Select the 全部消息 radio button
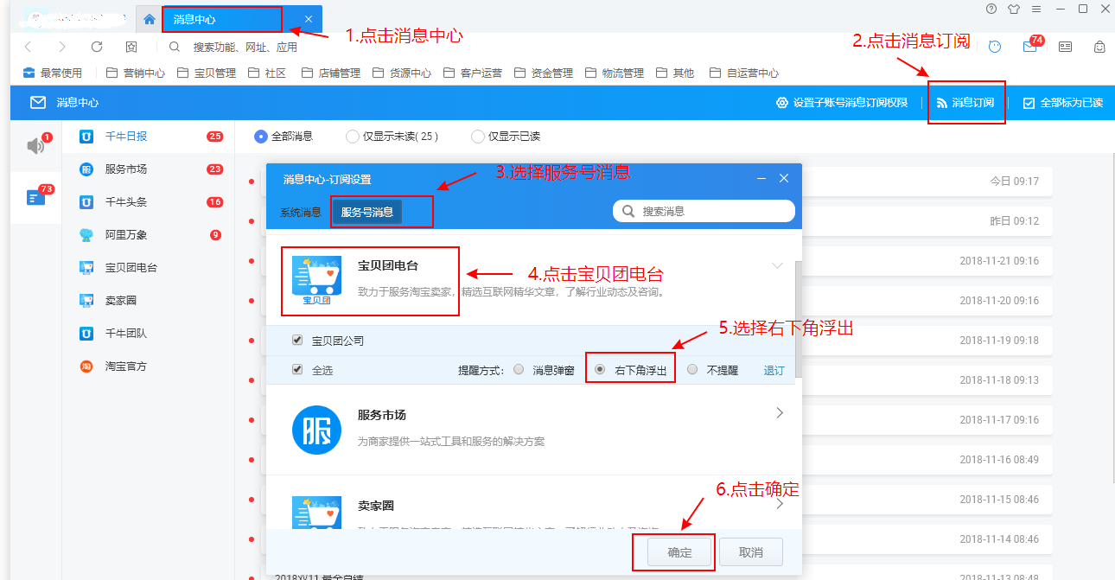This screenshot has height=580, width=1115. click(x=261, y=136)
